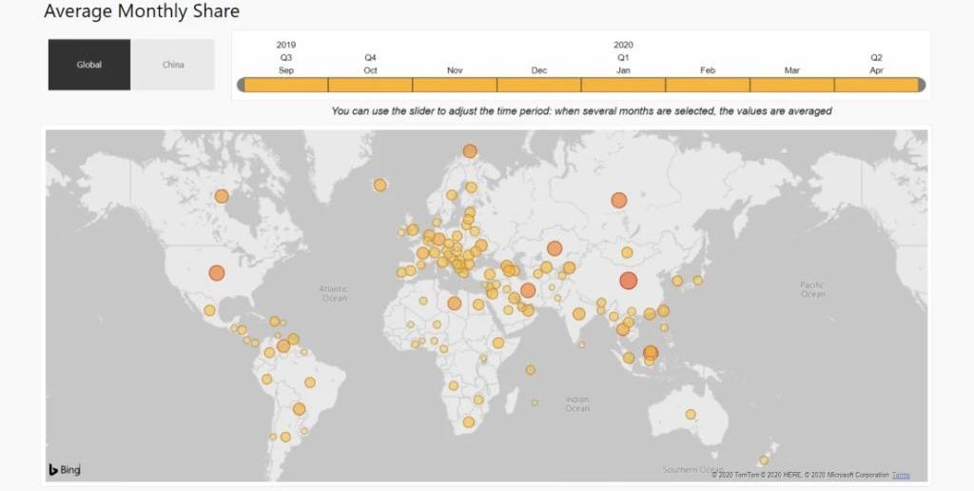The height and width of the screenshot is (491, 974).
Task: Click the red bubble over Russia
Action: click(619, 200)
